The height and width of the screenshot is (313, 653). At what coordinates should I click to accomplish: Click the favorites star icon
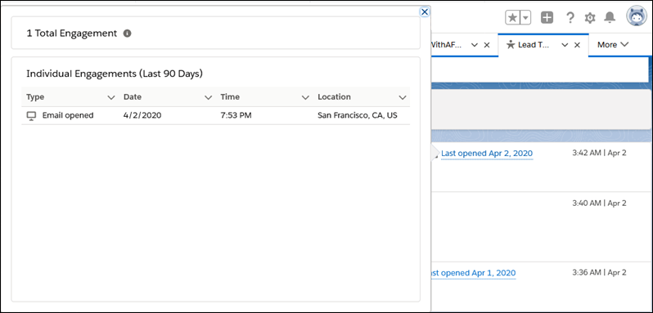click(x=513, y=18)
